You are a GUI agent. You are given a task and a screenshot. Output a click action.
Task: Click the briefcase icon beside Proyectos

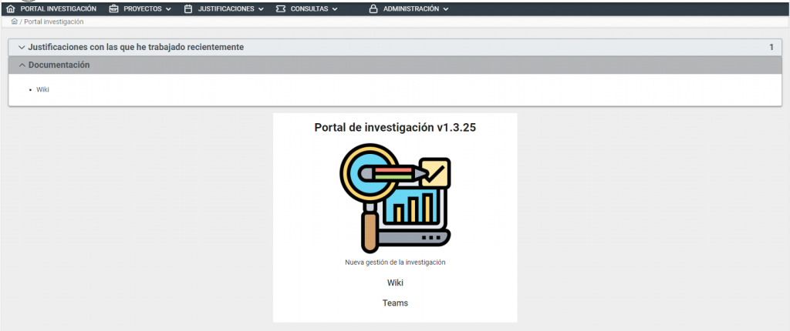pyautogui.click(x=114, y=9)
